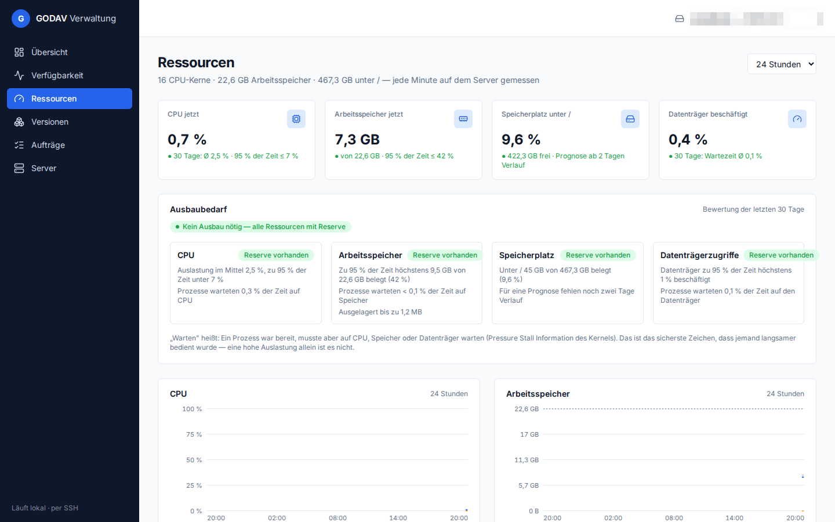Viewport: 835px width, 522px height.
Task: Select Server in the sidebar
Action: 70,168
